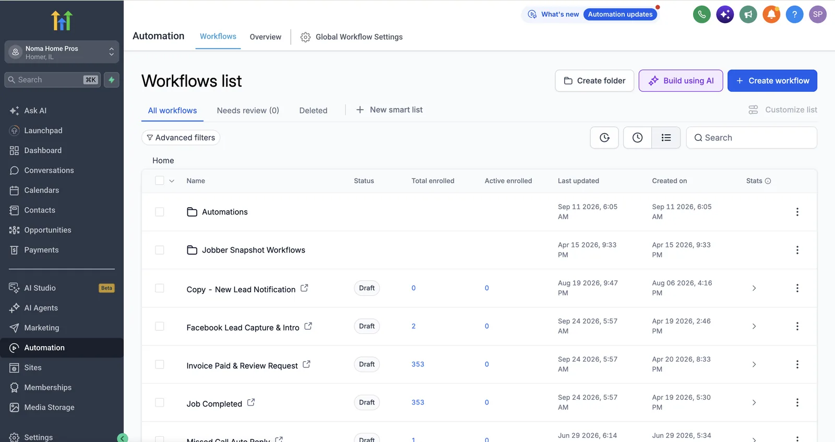This screenshot has height=442, width=835.
Task: Click the clock history view icon
Action: pyautogui.click(x=637, y=138)
